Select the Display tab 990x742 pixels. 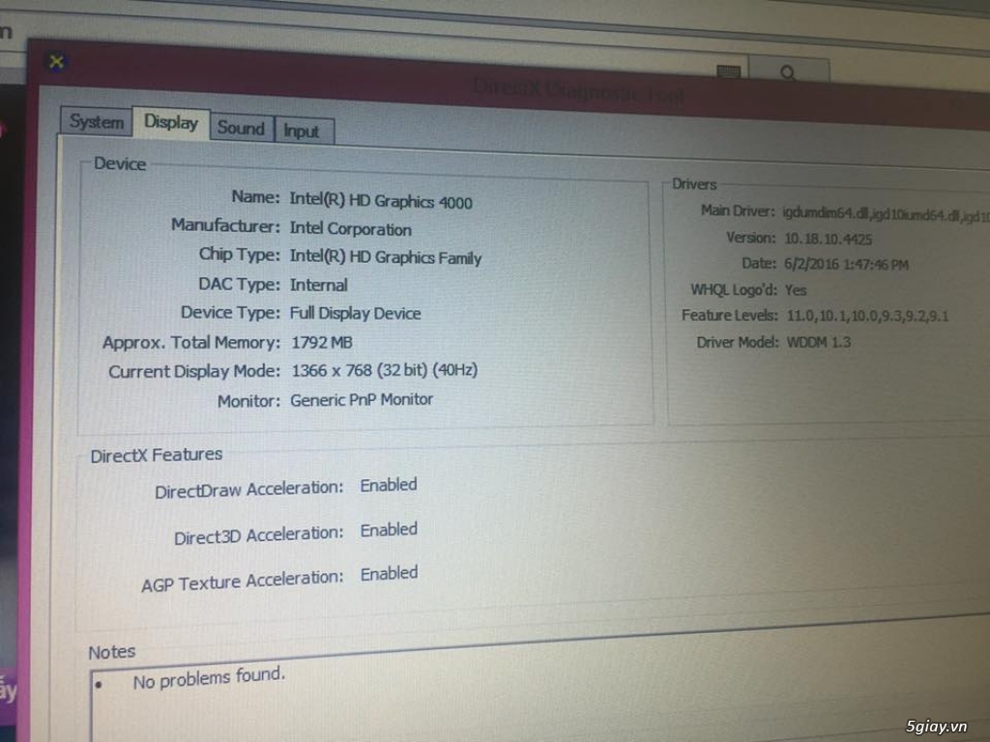click(x=171, y=123)
